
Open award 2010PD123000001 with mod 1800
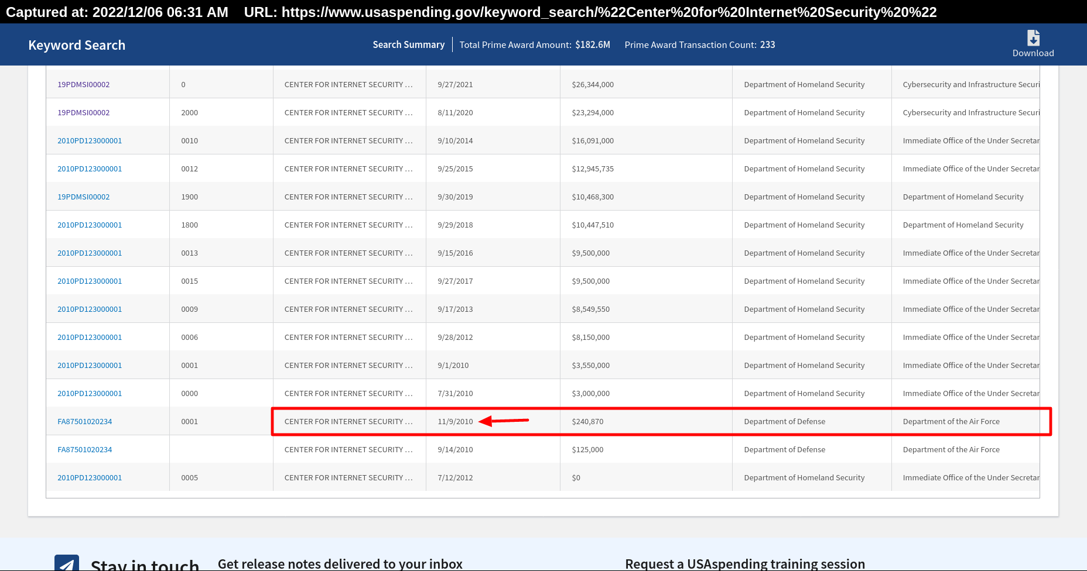(x=90, y=225)
